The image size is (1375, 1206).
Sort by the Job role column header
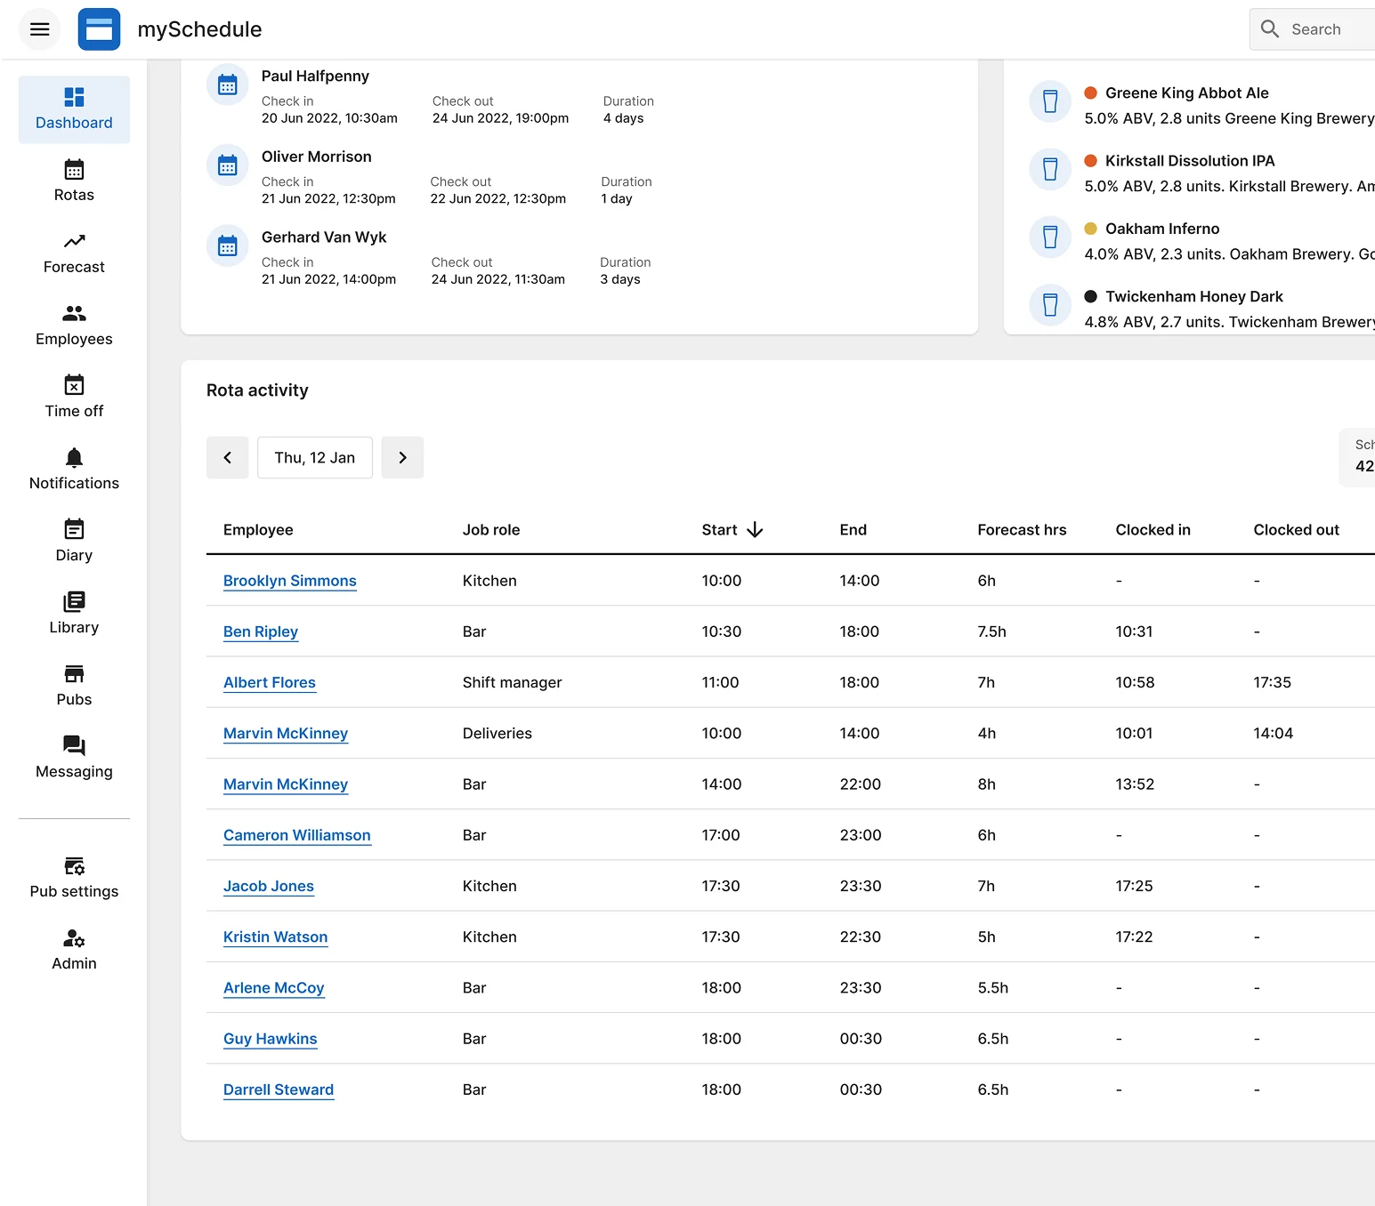coord(491,530)
